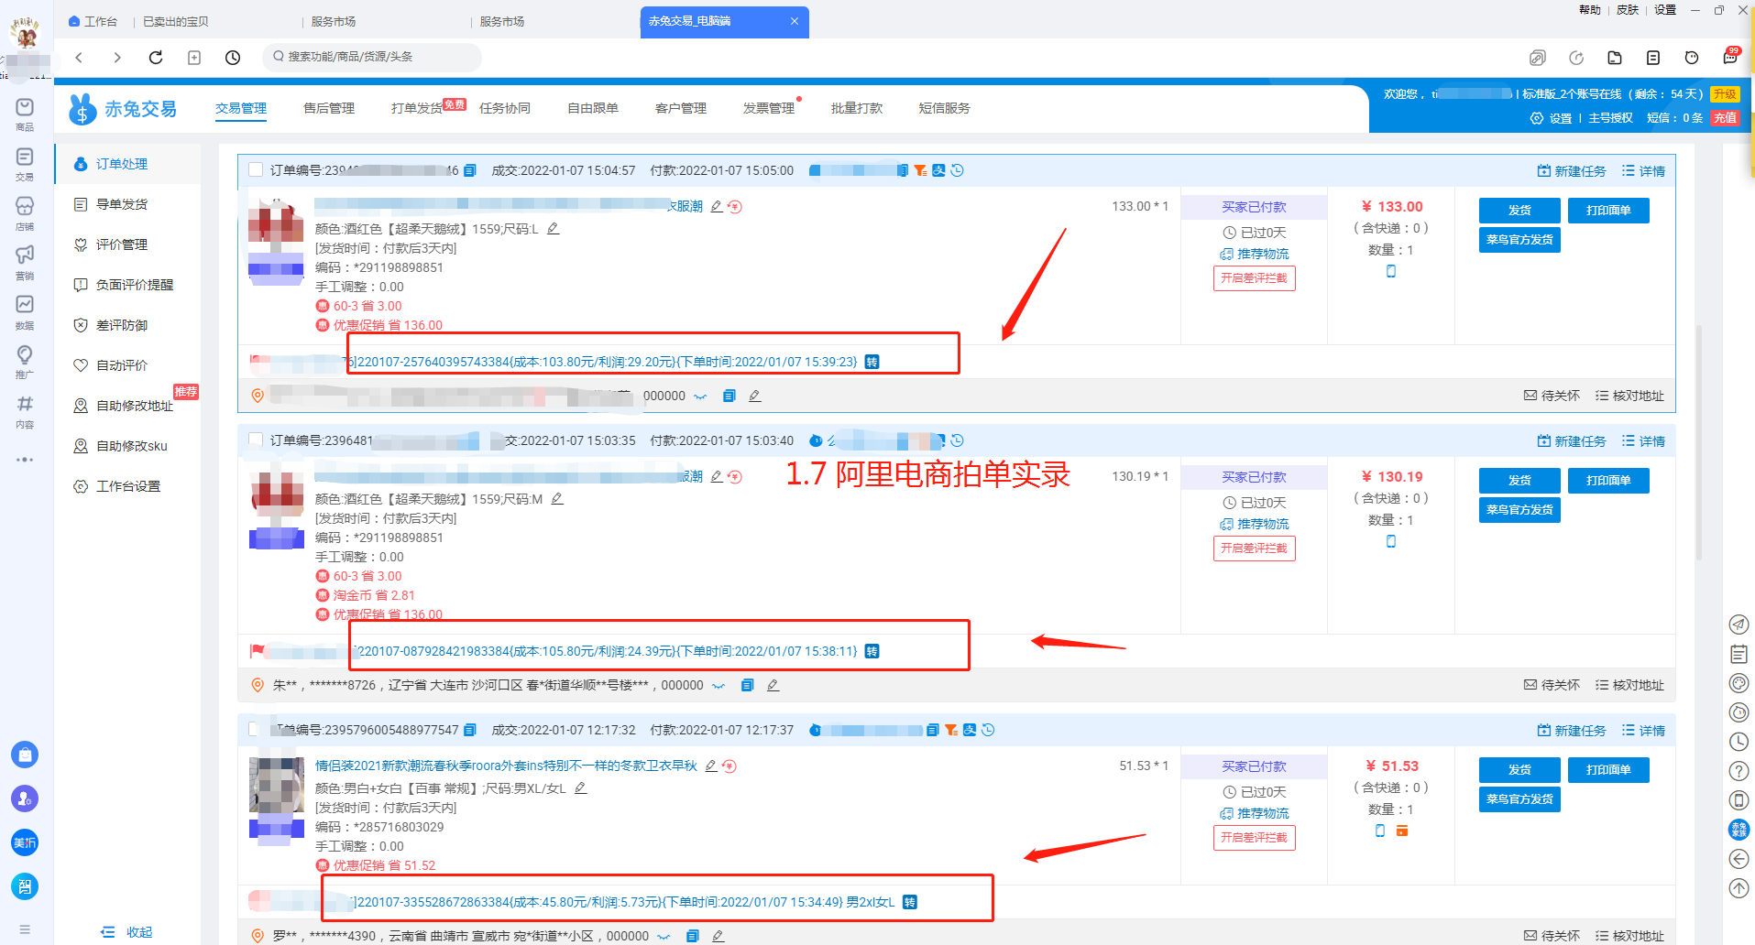Click the browser refresh icon
This screenshot has height=945, width=1755.
click(x=156, y=58)
